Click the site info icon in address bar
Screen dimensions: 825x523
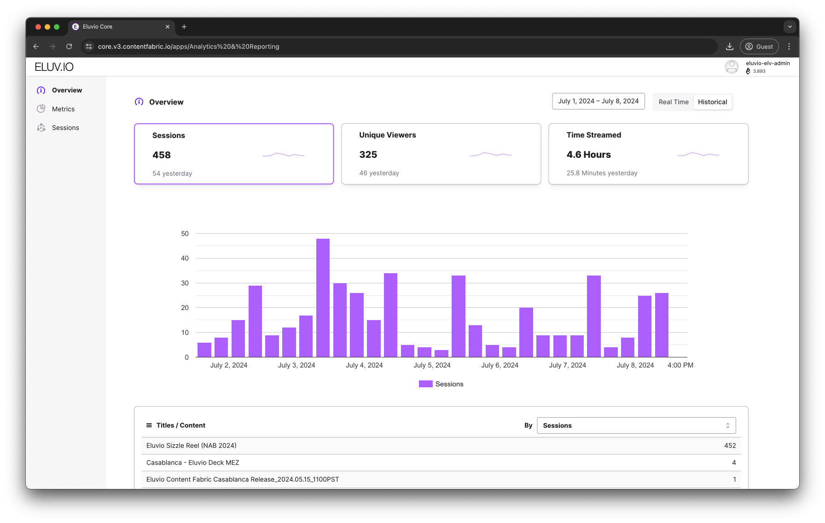(x=89, y=46)
